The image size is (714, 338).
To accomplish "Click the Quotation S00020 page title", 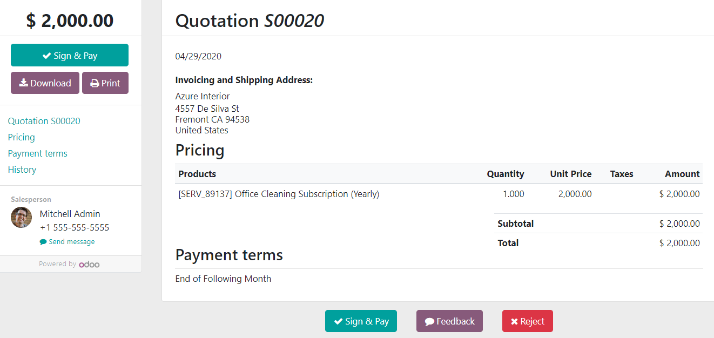I will coord(250,21).
